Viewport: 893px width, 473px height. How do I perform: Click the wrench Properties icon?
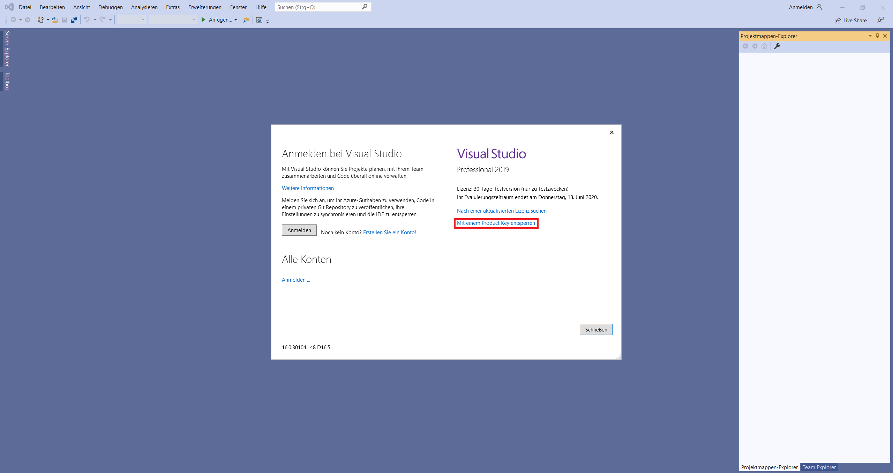(x=777, y=46)
